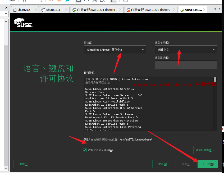The height and width of the screenshot is (173, 224).
Task: Show previous tabs with left arrow
Action: point(215,9)
